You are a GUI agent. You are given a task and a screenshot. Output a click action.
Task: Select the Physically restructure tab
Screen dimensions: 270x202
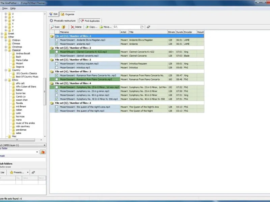[x=63, y=21]
